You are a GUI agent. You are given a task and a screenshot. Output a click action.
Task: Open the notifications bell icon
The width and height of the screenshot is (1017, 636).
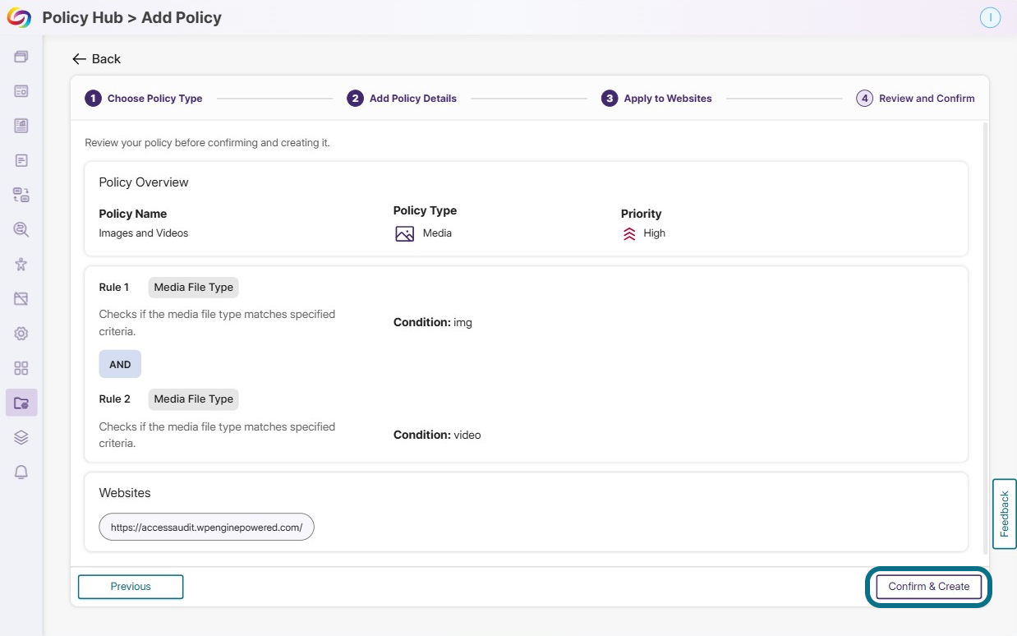[21, 472]
